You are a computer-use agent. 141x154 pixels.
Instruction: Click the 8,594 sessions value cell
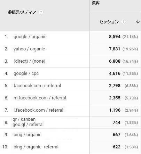115,37
